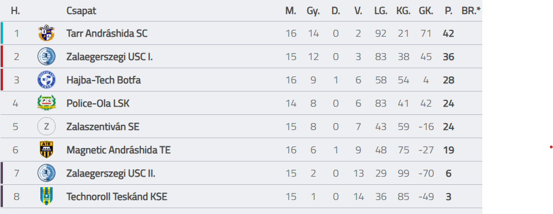The image size is (553, 214).
Task: Click the Csapat column header
Action: click(81, 11)
